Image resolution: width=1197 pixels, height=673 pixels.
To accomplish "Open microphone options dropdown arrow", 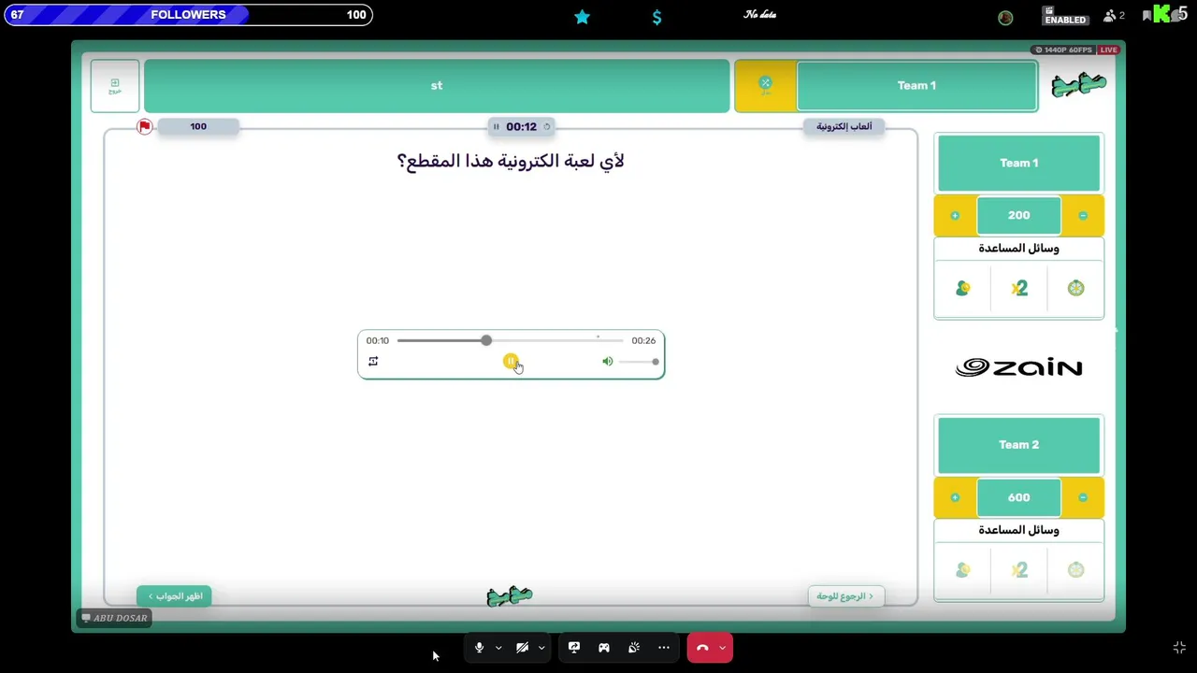I will click(498, 648).
